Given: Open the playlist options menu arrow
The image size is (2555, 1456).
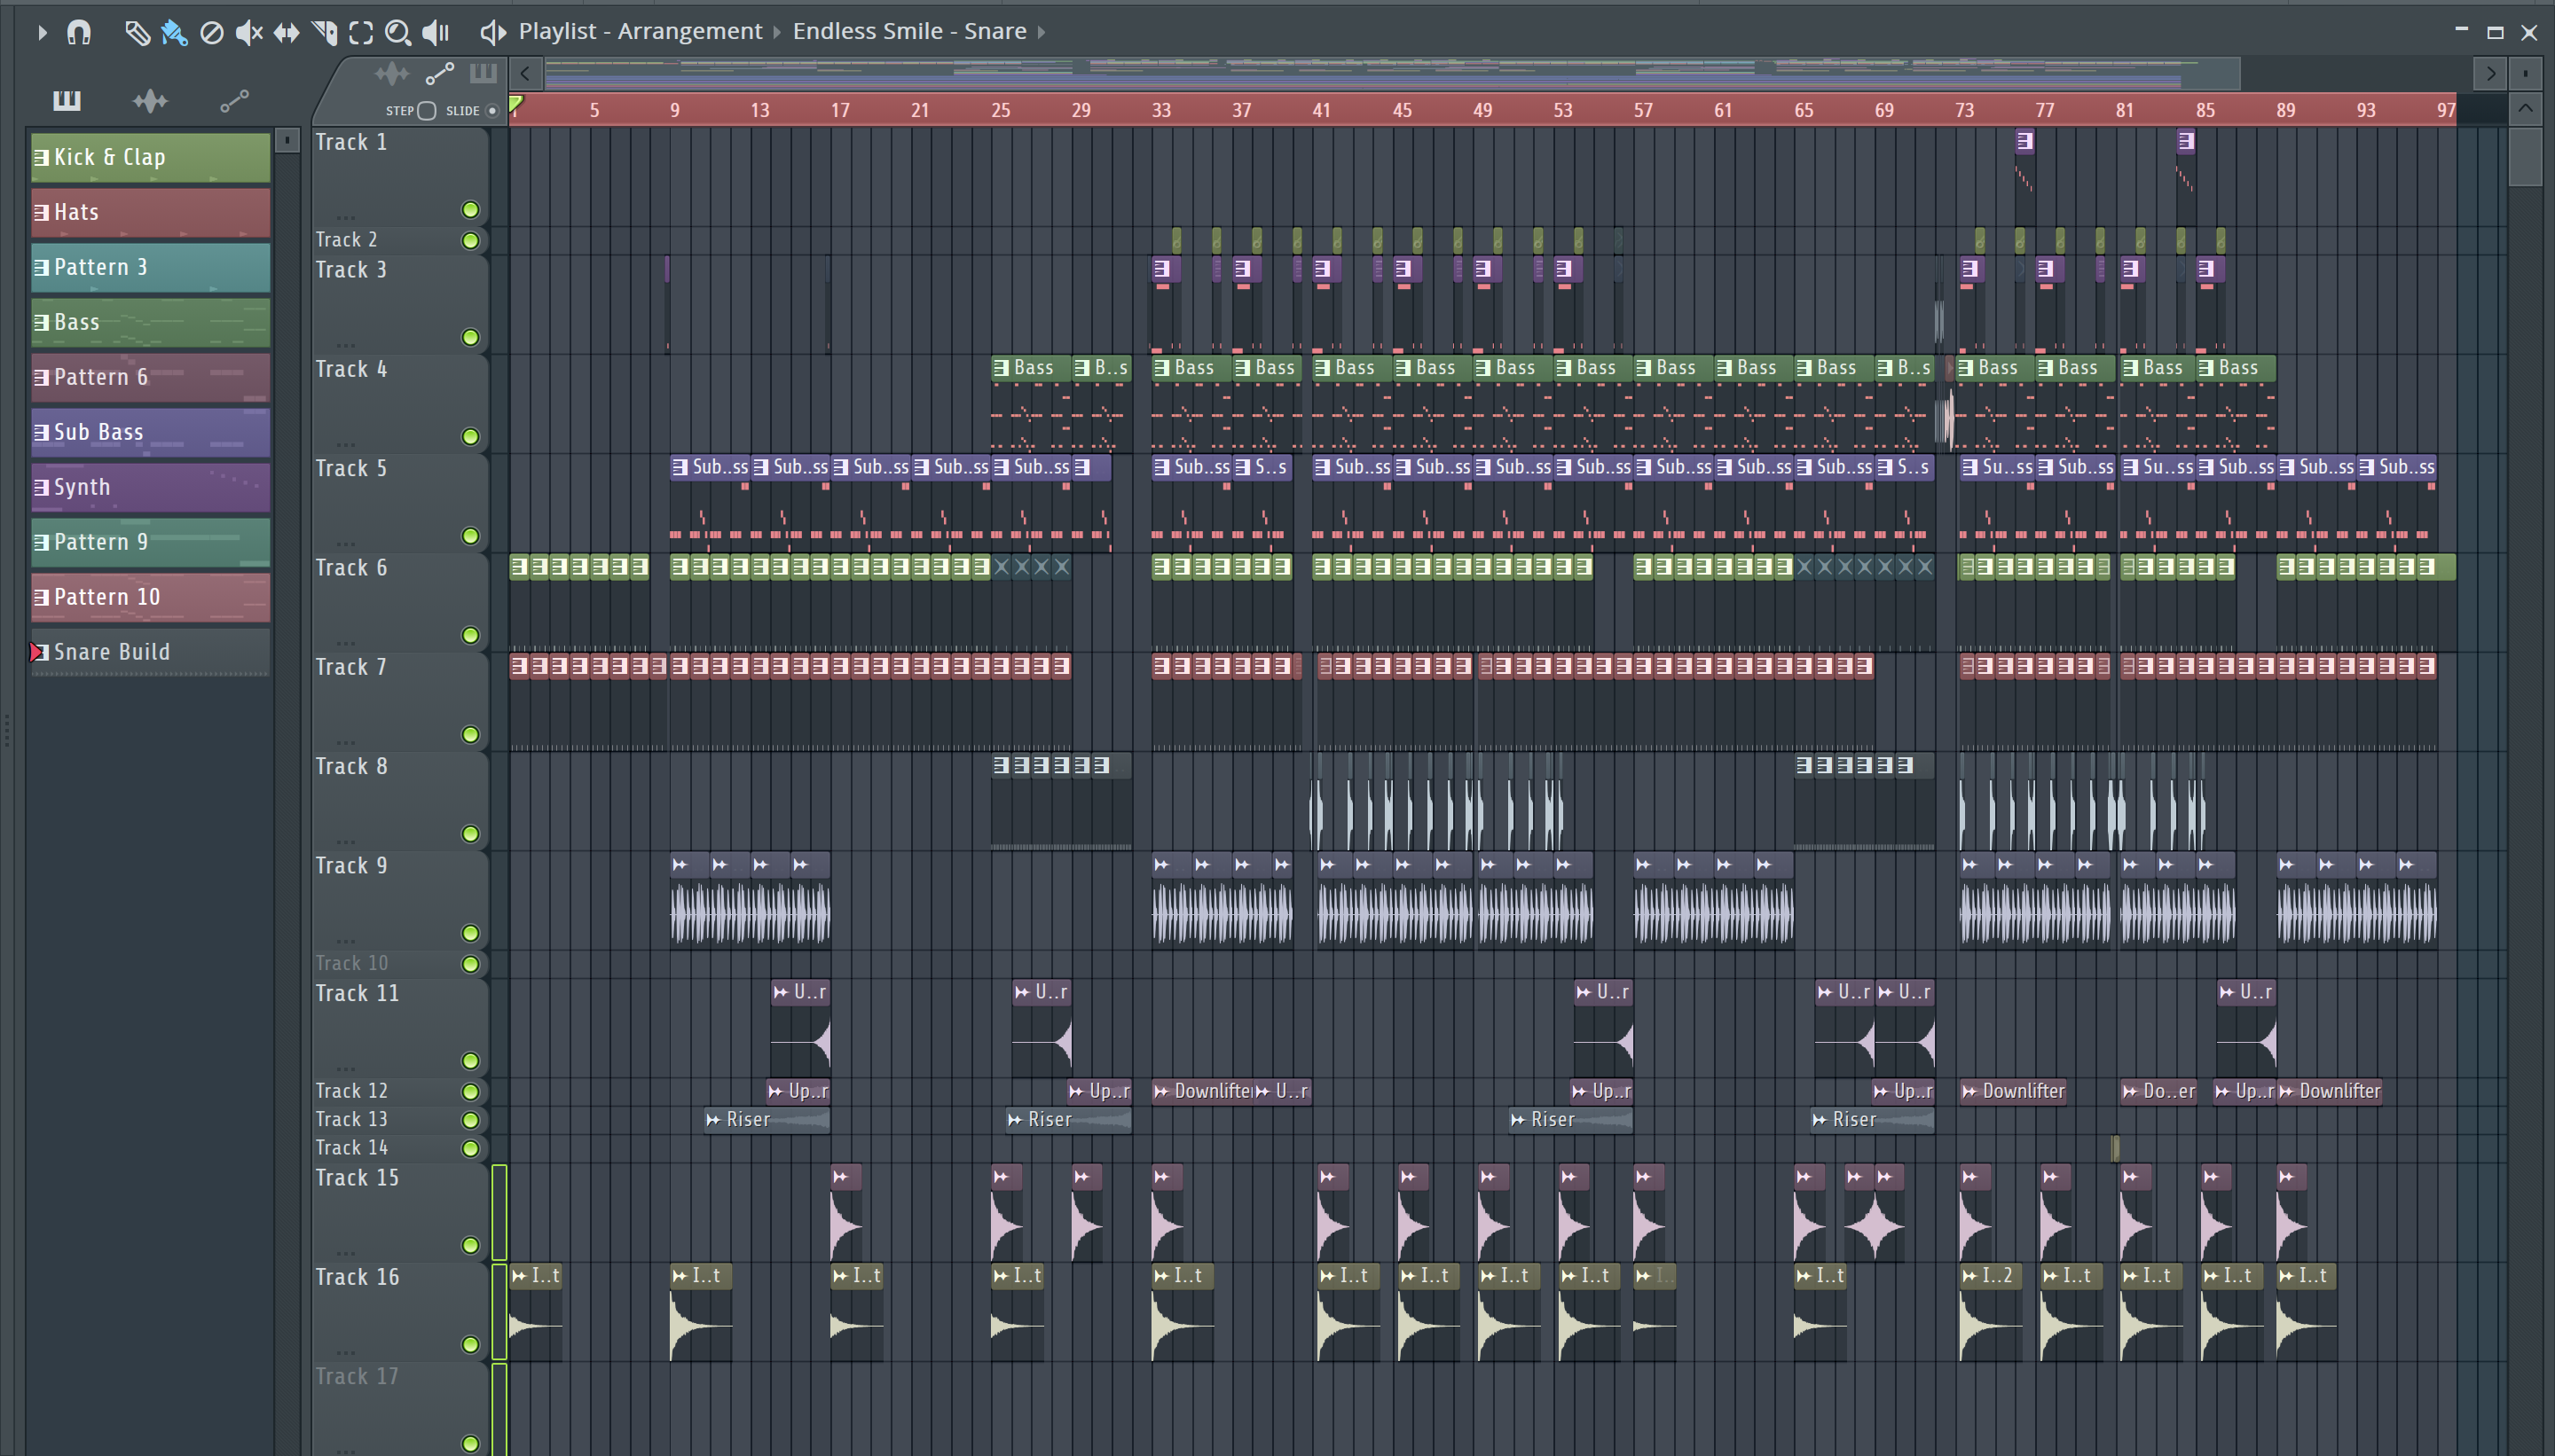Looking at the screenshot, I should pyautogui.click(x=42, y=32).
